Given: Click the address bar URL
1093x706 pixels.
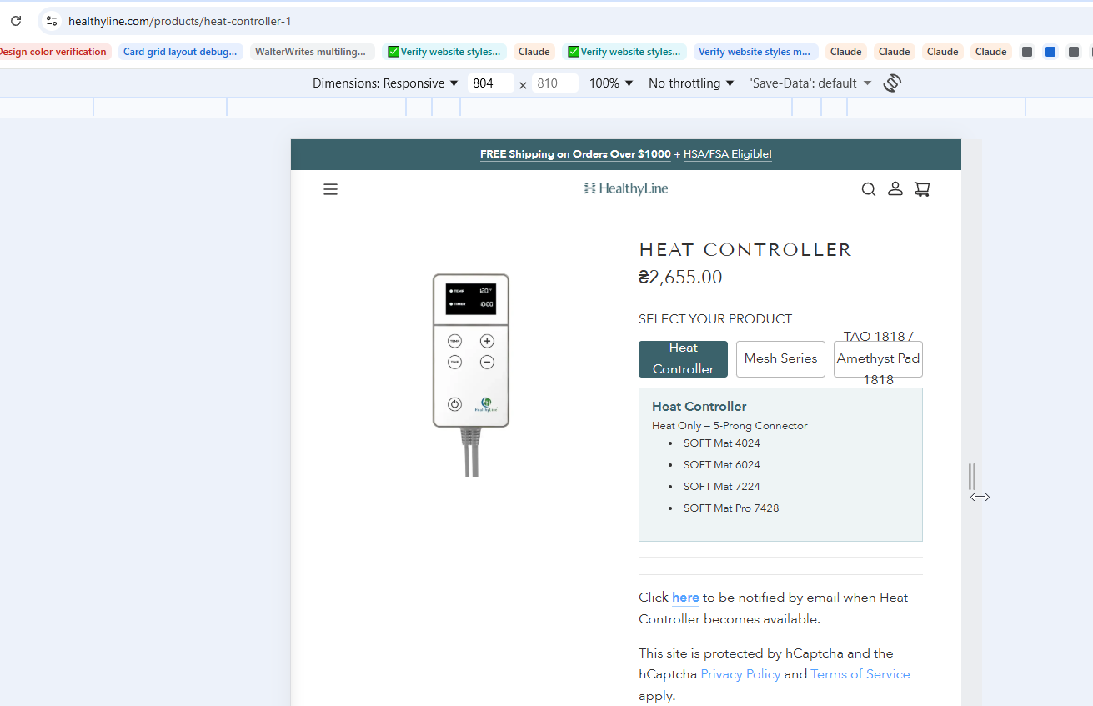Looking at the screenshot, I should coord(180,21).
